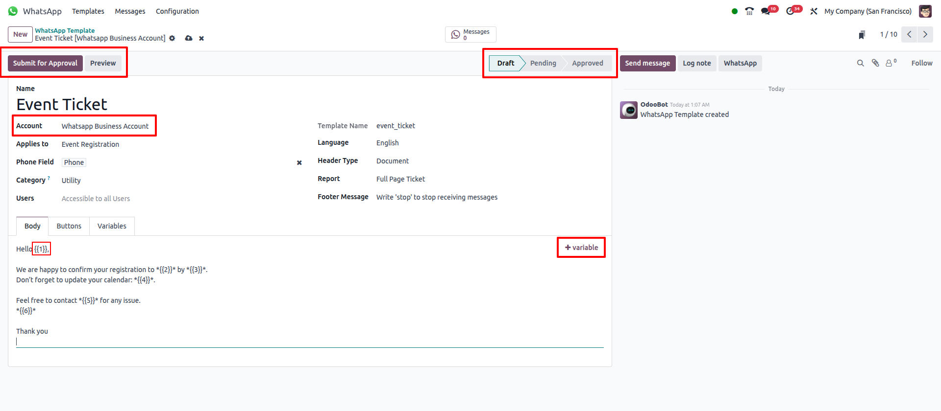Open the Header Type dropdown showing Document
Viewport: 941px width, 411px height.
485,161
